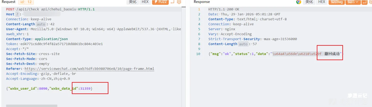Click the wxbx_data_id value 31359
This screenshot has height=107, width=372.
coord(85,89)
